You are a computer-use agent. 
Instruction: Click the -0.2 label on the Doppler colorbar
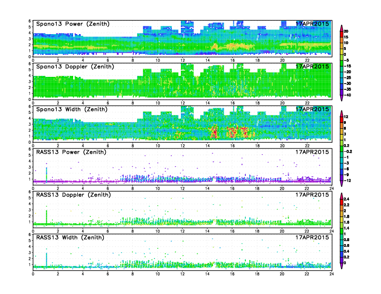click(x=348, y=151)
